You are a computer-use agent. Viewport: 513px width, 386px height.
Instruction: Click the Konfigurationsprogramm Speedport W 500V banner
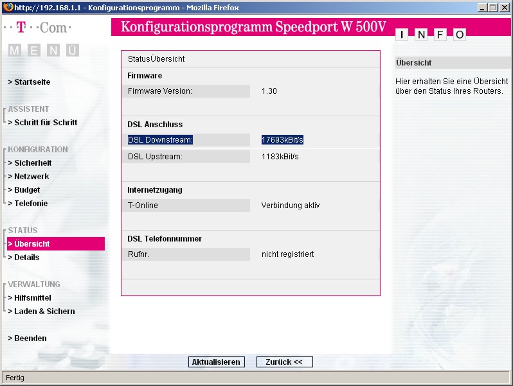tap(253, 27)
